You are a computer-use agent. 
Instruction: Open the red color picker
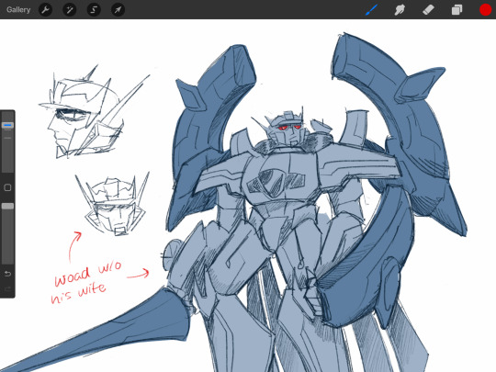485,10
